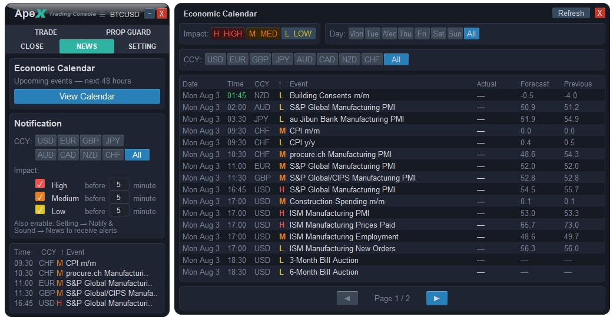This screenshot has height=320, width=613.
Task: Switch to the TRADE tab
Action: 46,32
